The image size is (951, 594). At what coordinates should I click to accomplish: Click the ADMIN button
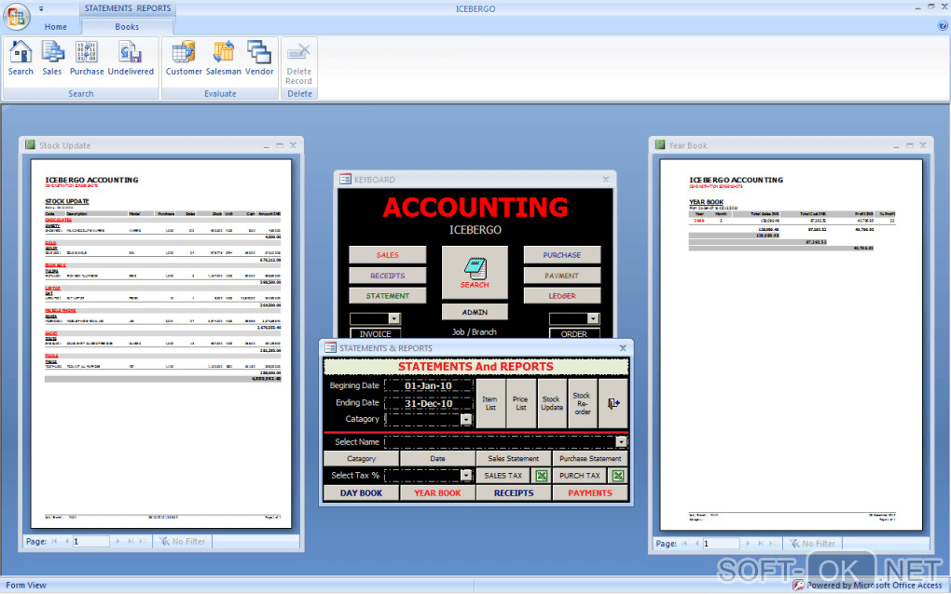475,312
